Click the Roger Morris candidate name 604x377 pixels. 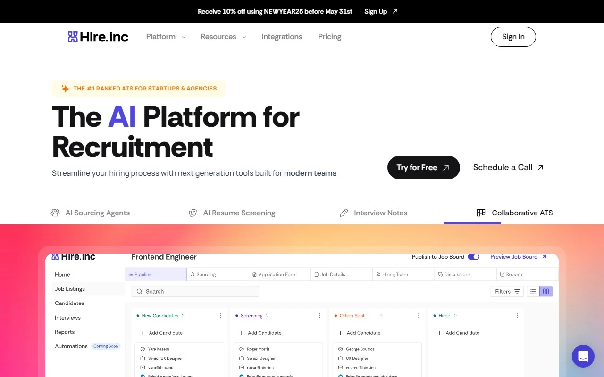tap(258, 349)
